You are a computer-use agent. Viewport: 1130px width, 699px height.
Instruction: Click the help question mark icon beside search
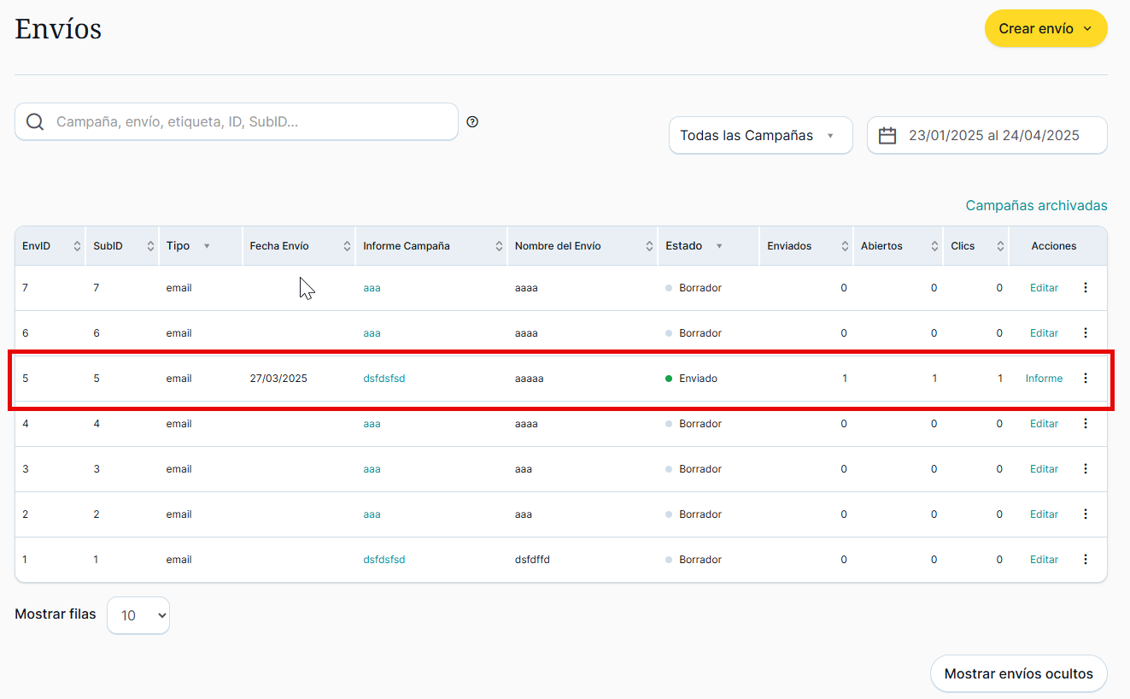pyautogui.click(x=472, y=122)
